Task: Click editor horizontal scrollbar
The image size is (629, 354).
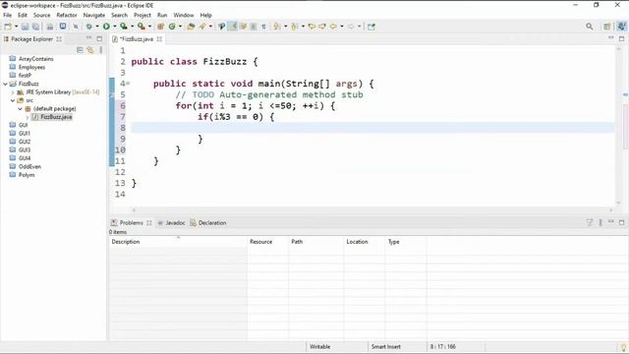Action: pos(372,209)
